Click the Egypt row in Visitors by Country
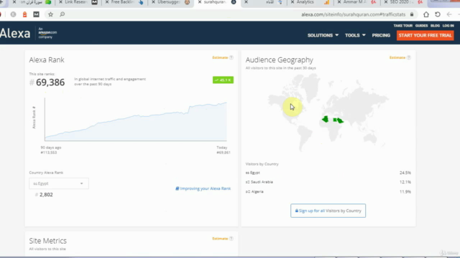 [328, 173]
